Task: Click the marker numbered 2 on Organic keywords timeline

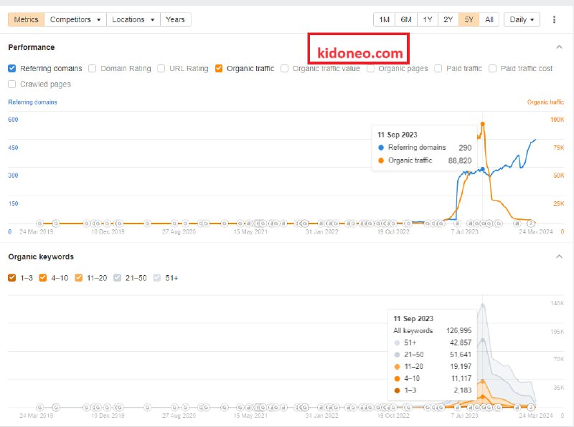Action: 531,407
